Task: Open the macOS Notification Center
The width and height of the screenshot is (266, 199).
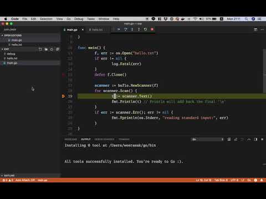Action: (x=259, y=19)
